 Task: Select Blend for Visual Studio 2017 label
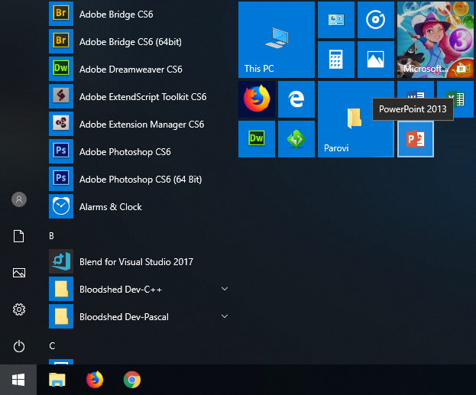click(x=136, y=262)
